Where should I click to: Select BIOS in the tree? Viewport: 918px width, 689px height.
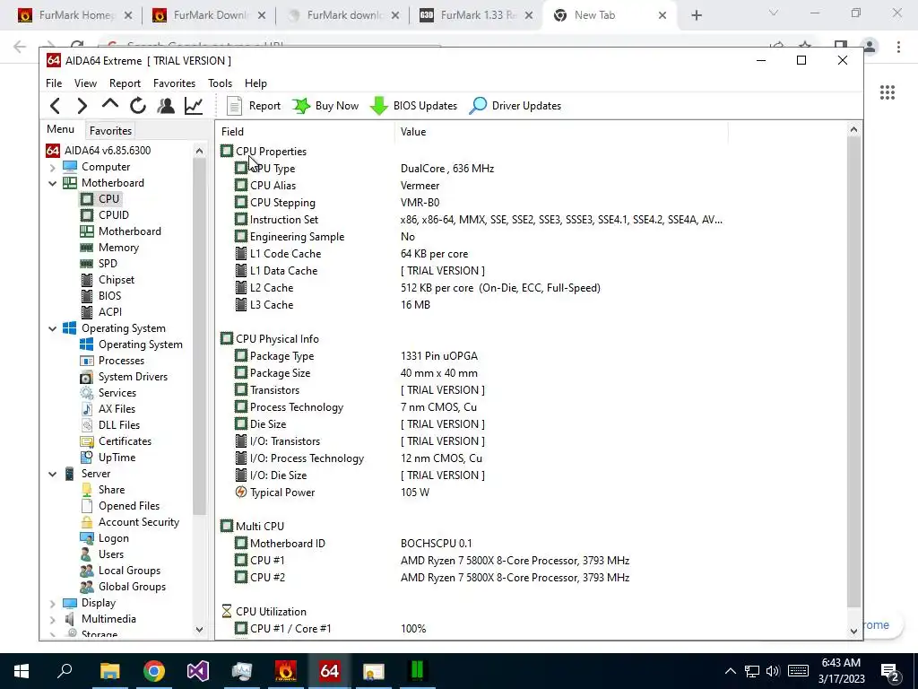tap(109, 296)
